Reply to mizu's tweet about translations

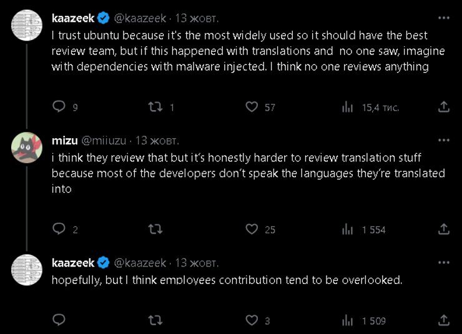pos(59,230)
